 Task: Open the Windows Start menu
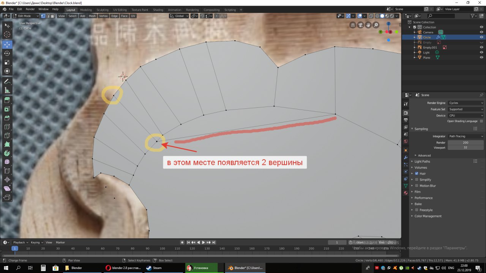pyautogui.click(x=6, y=268)
